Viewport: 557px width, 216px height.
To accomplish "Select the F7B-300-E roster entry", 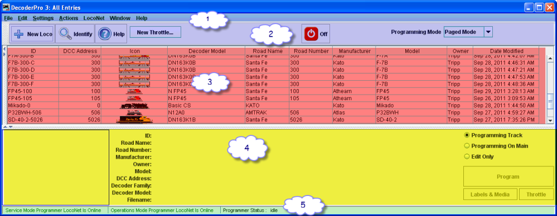I will coord(274,77).
